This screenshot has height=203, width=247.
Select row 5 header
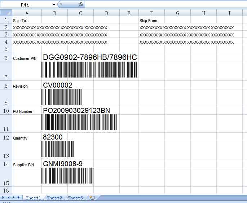point(6,49)
